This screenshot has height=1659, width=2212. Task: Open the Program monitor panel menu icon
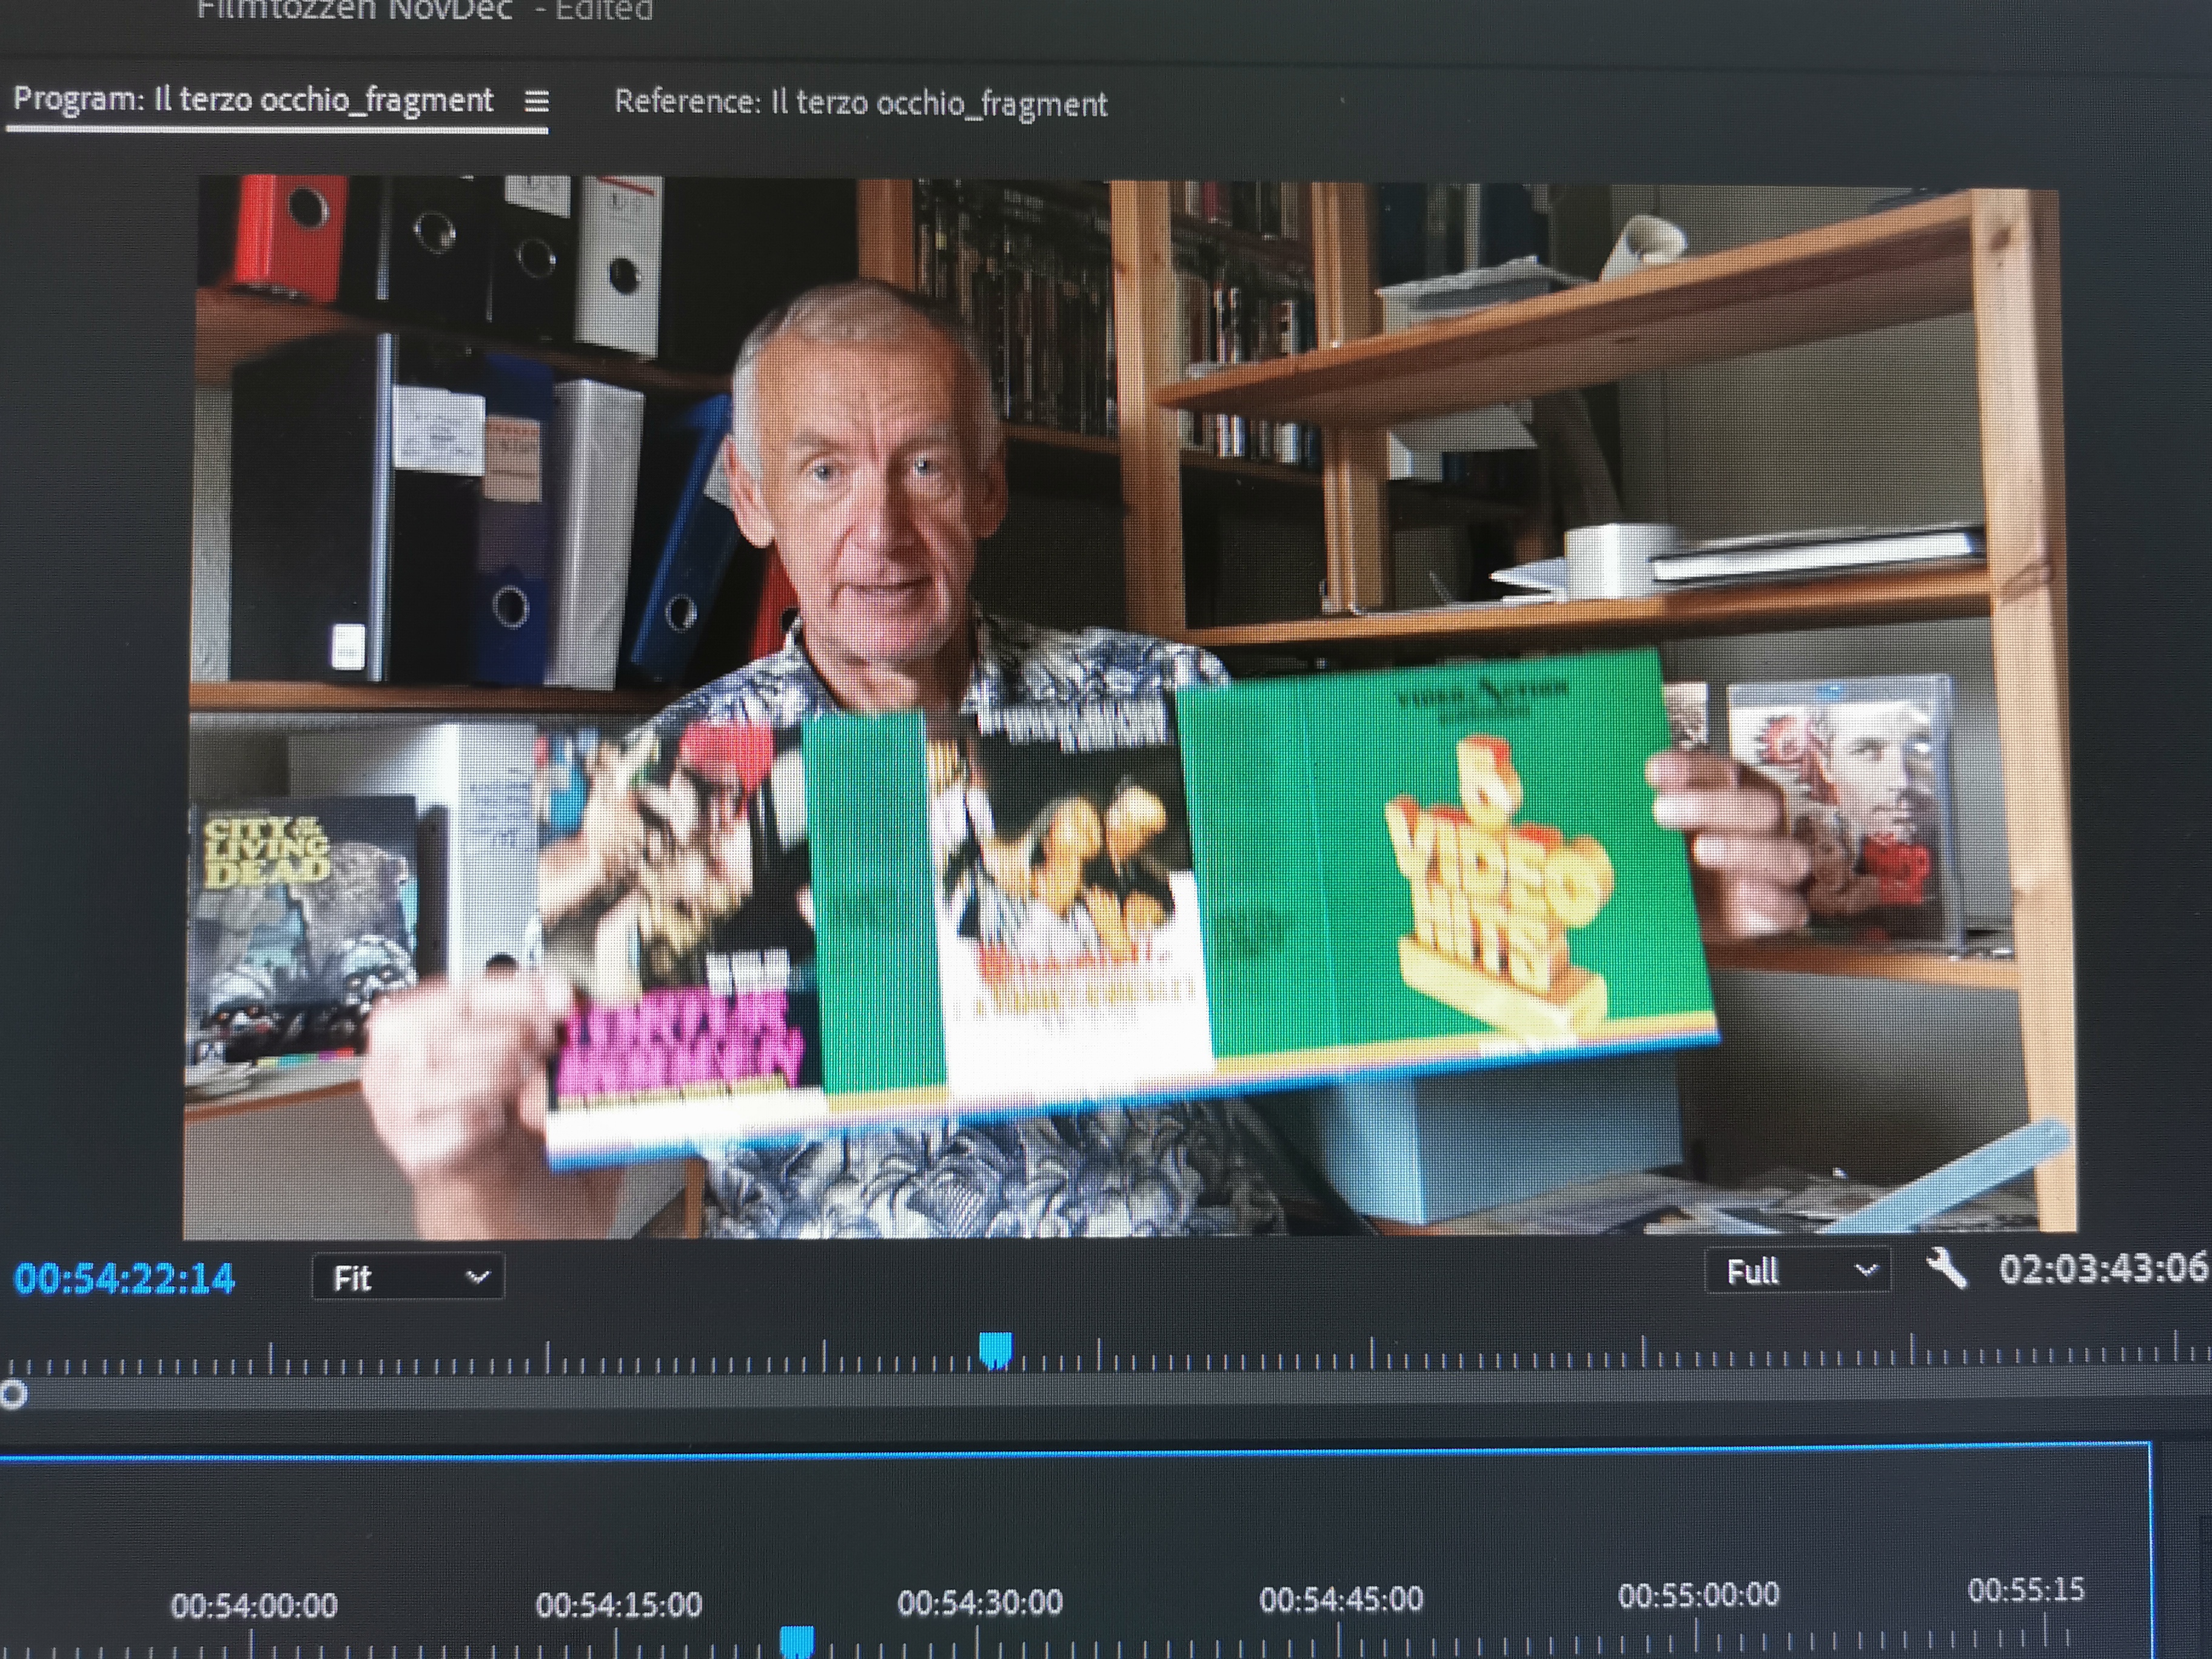[537, 101]
